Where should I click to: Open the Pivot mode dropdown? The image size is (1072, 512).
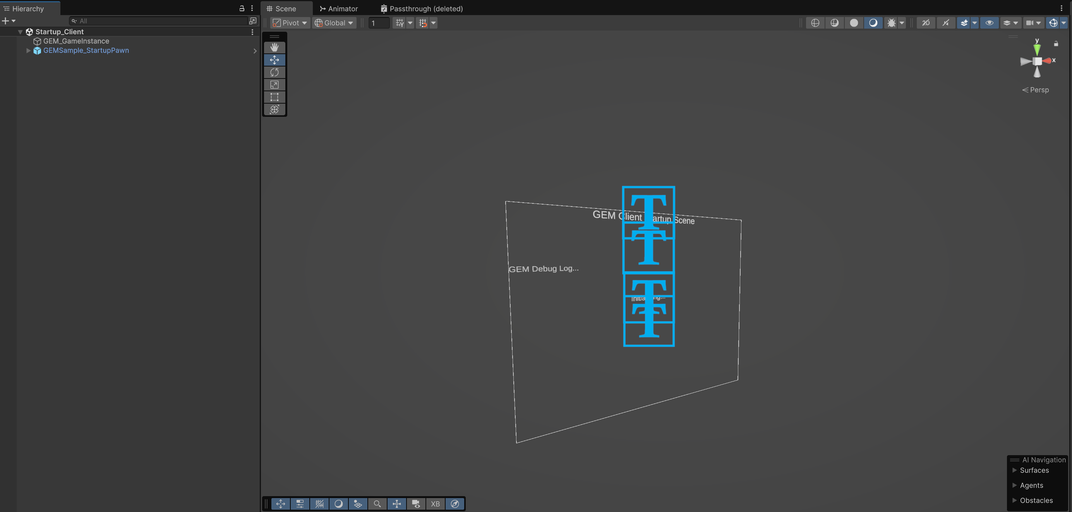pyautogui.click(x=290, y=23)
